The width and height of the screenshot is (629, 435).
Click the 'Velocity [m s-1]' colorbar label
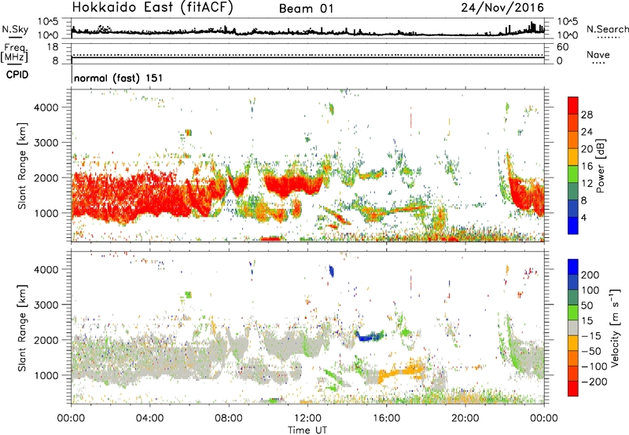[x=615, y=327]
